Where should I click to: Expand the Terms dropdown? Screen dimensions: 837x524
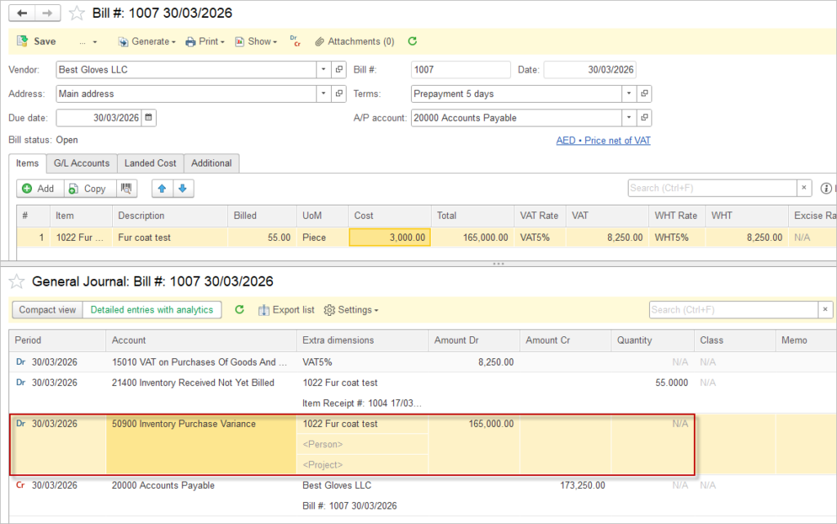(x=629, y=94)
